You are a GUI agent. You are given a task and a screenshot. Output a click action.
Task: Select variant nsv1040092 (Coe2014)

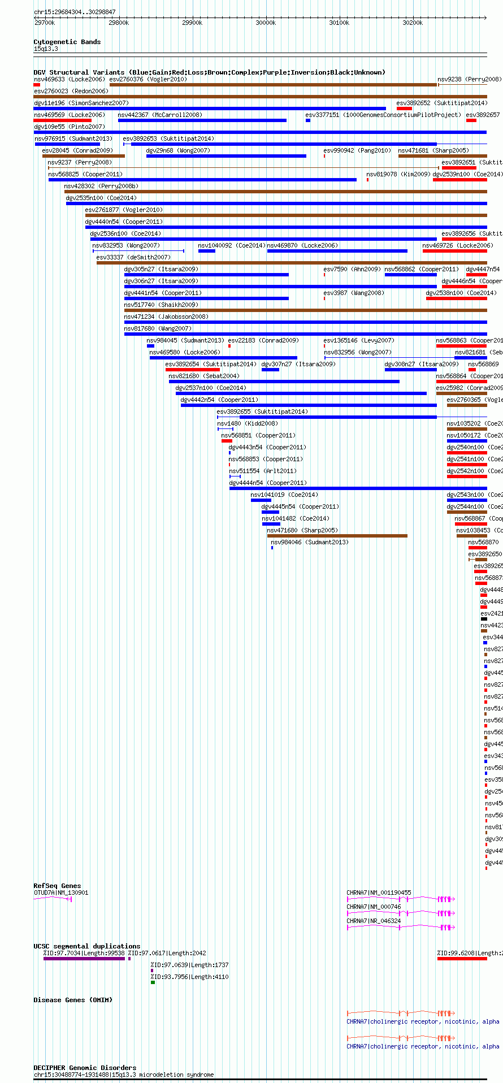point(232,246)
